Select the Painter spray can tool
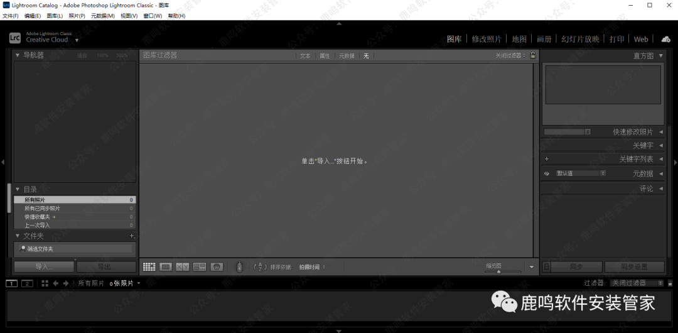 (x=240, y=267)
